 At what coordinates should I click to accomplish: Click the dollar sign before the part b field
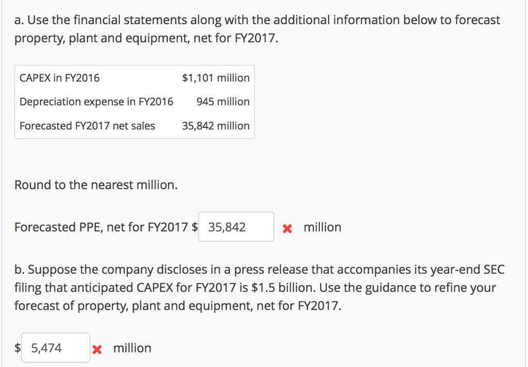18,347
